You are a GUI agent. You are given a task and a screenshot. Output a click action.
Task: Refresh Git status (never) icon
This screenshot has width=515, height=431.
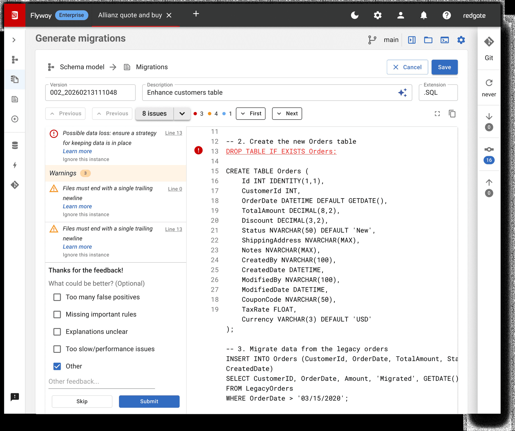[489, 83]
